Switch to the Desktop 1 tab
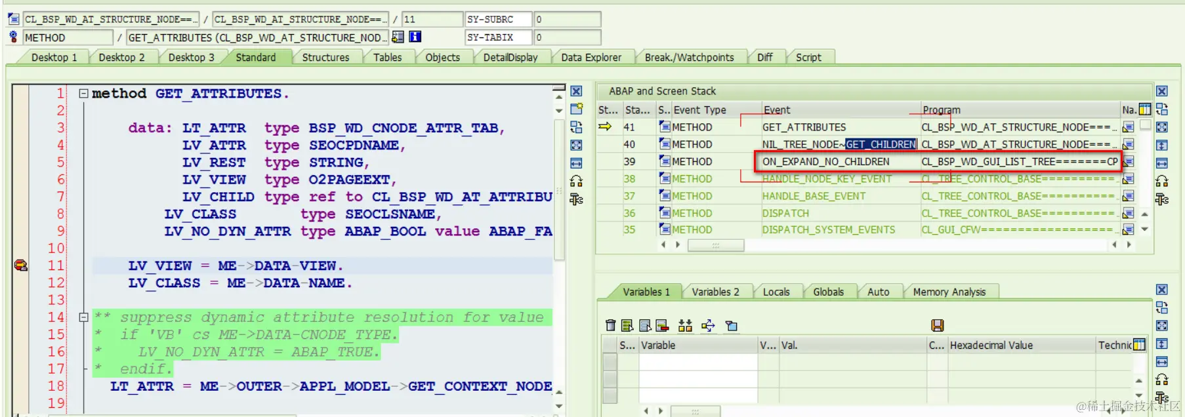Image resolution: width=1185 pixels, height=417 pixels. click(54, 57)
